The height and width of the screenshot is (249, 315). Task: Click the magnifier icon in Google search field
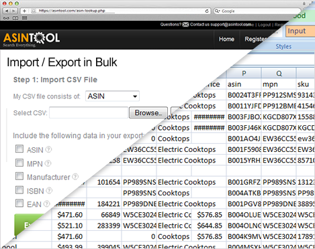point(217,11)
